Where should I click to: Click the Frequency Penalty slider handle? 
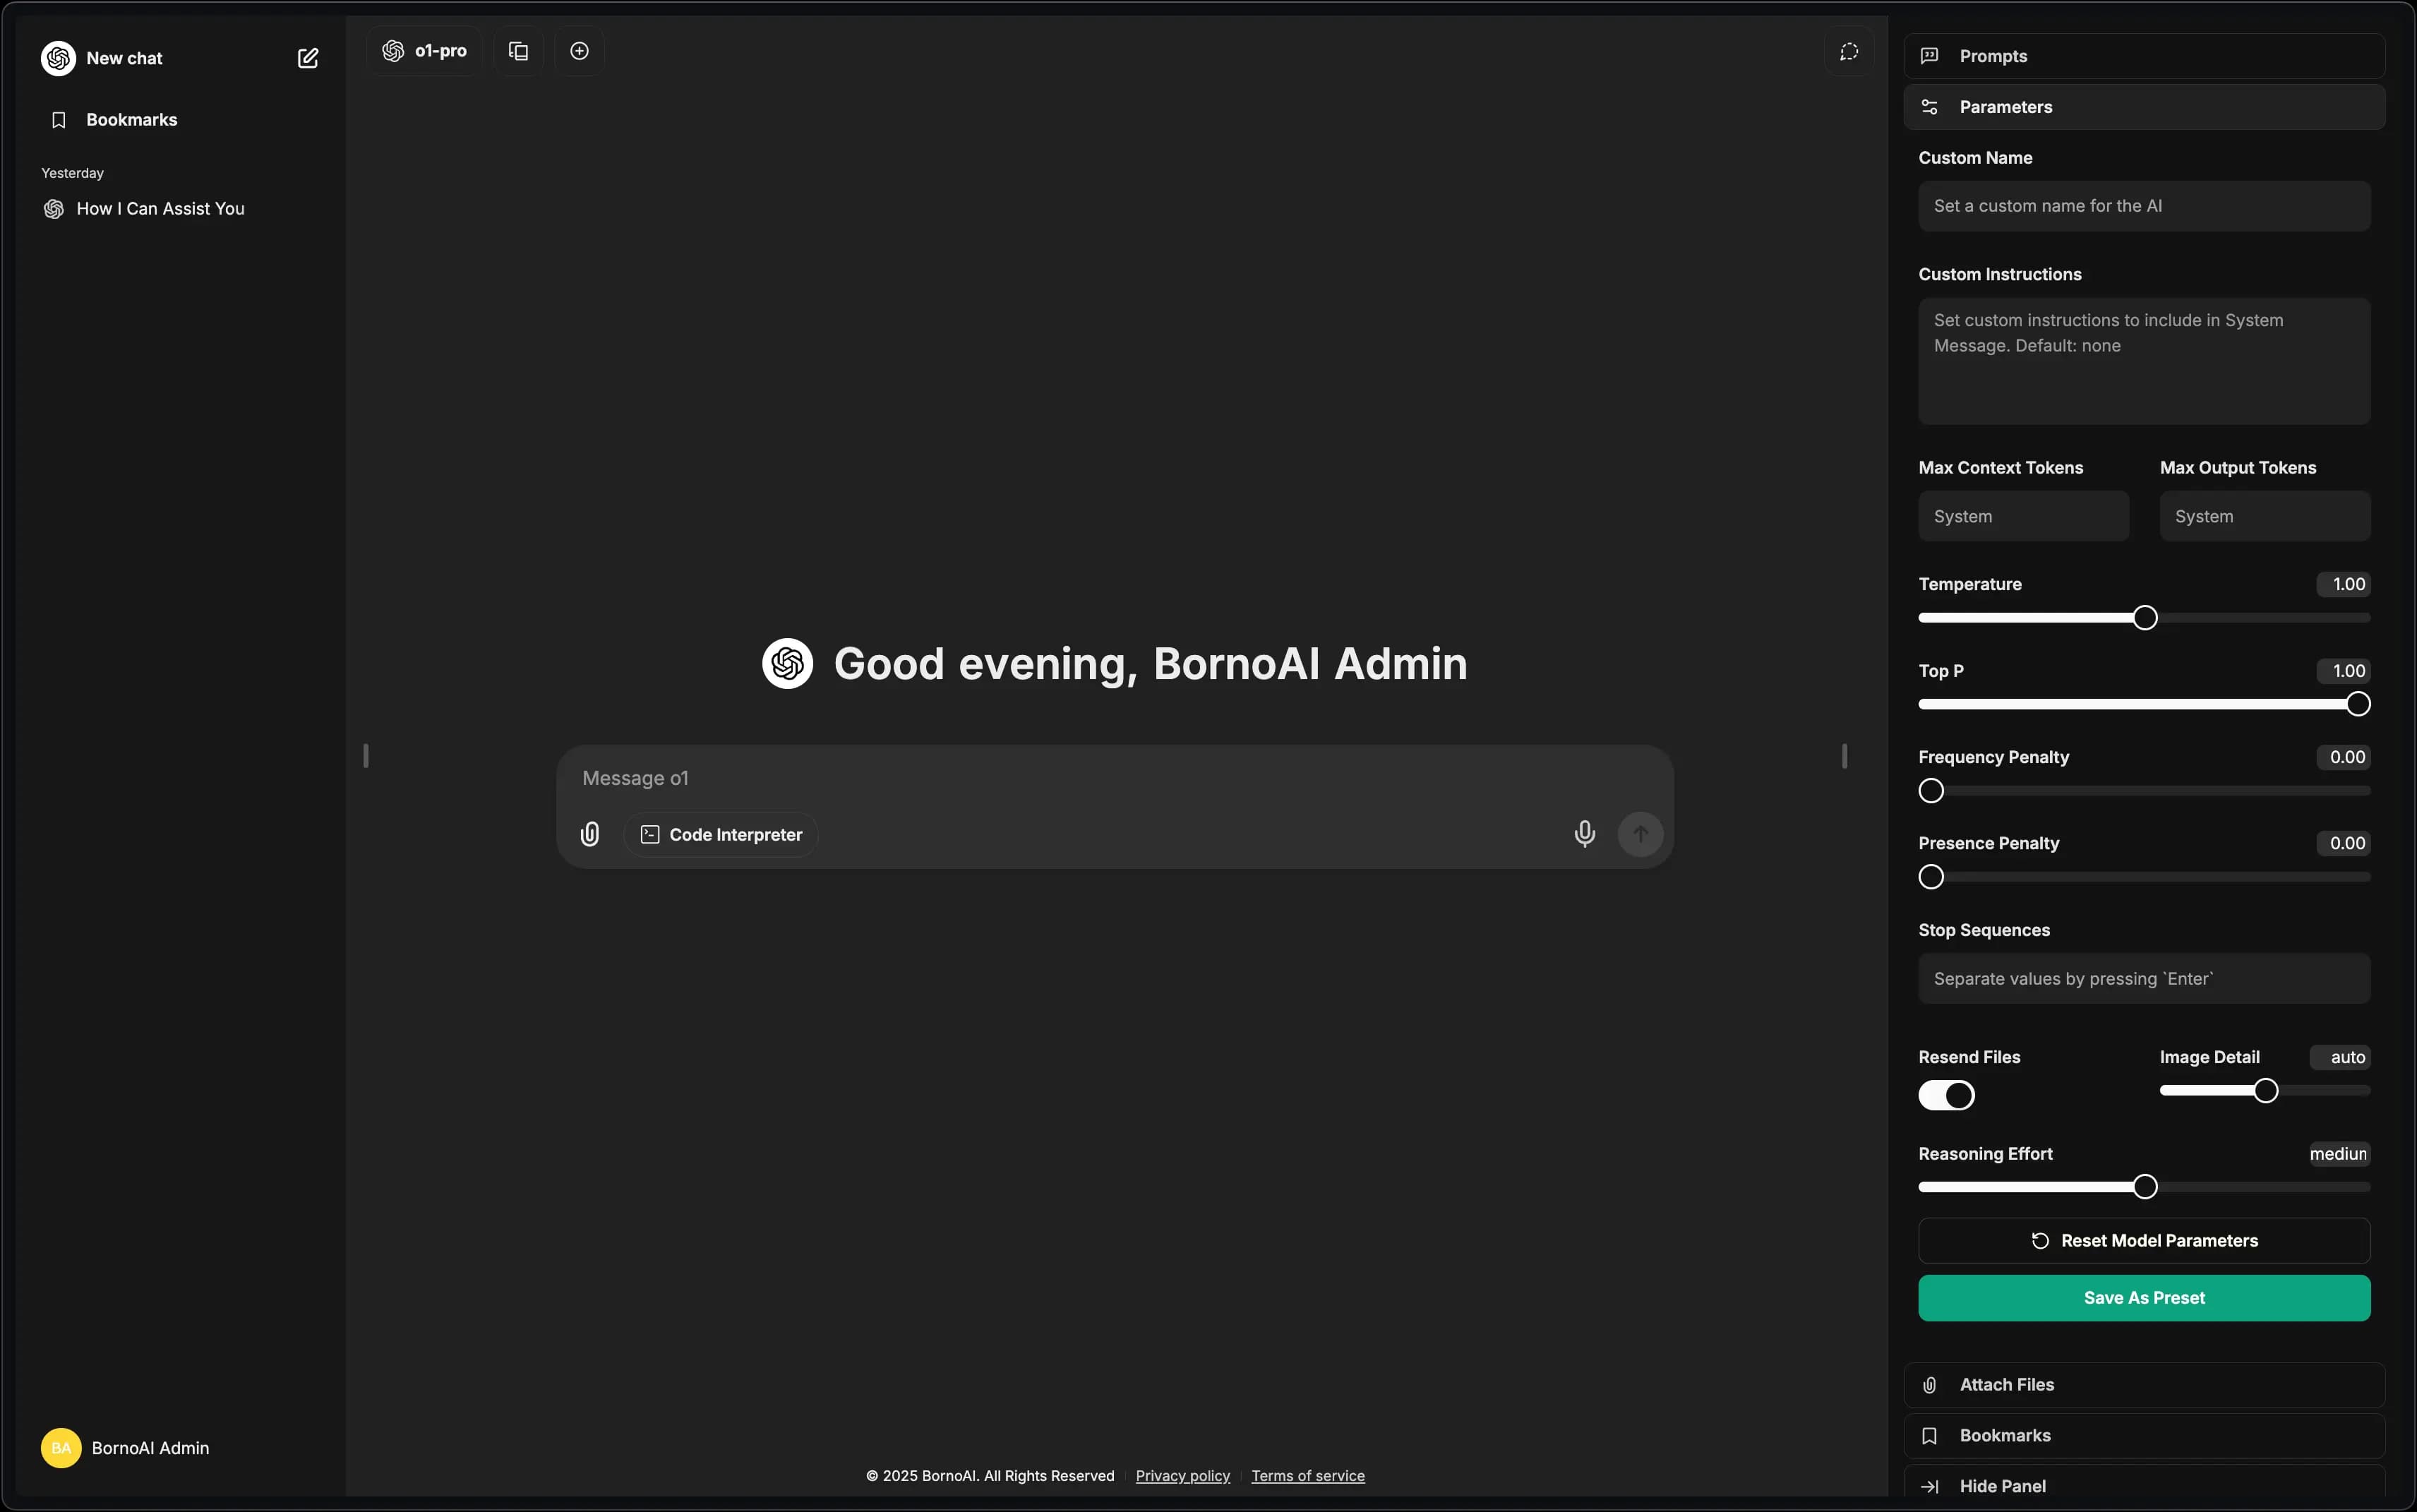click(x=1931, y=791)
